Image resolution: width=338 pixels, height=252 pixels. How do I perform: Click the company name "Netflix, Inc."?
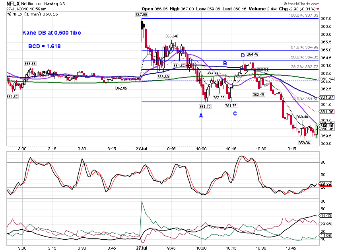(x=32, y=4)
